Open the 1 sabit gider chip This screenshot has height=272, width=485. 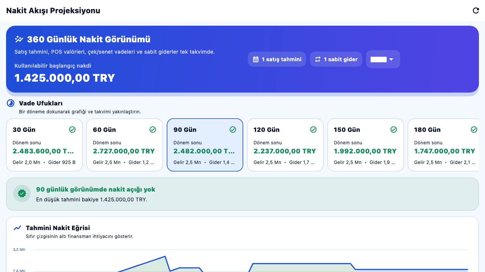(336, 59)
